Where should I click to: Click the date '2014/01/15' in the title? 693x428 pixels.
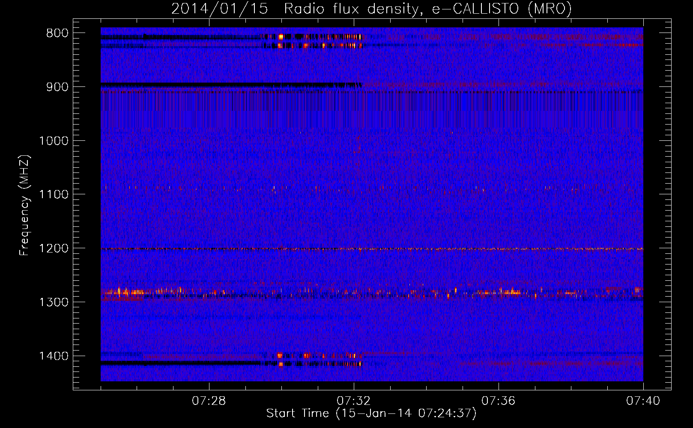220,9
